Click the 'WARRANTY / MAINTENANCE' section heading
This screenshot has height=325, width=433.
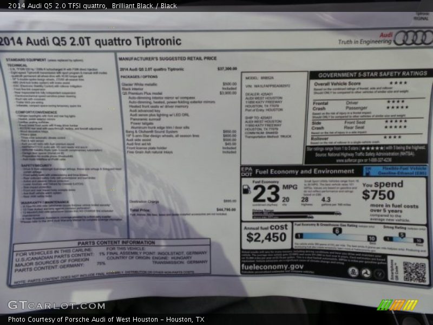(45, 202)
